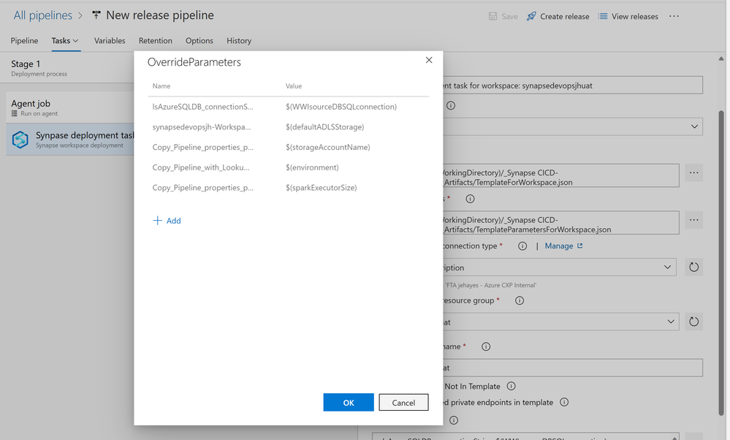Image resolution: width=730 pixels, height=440 pixels.
Task: Click the Name column header
Action: 161,86
